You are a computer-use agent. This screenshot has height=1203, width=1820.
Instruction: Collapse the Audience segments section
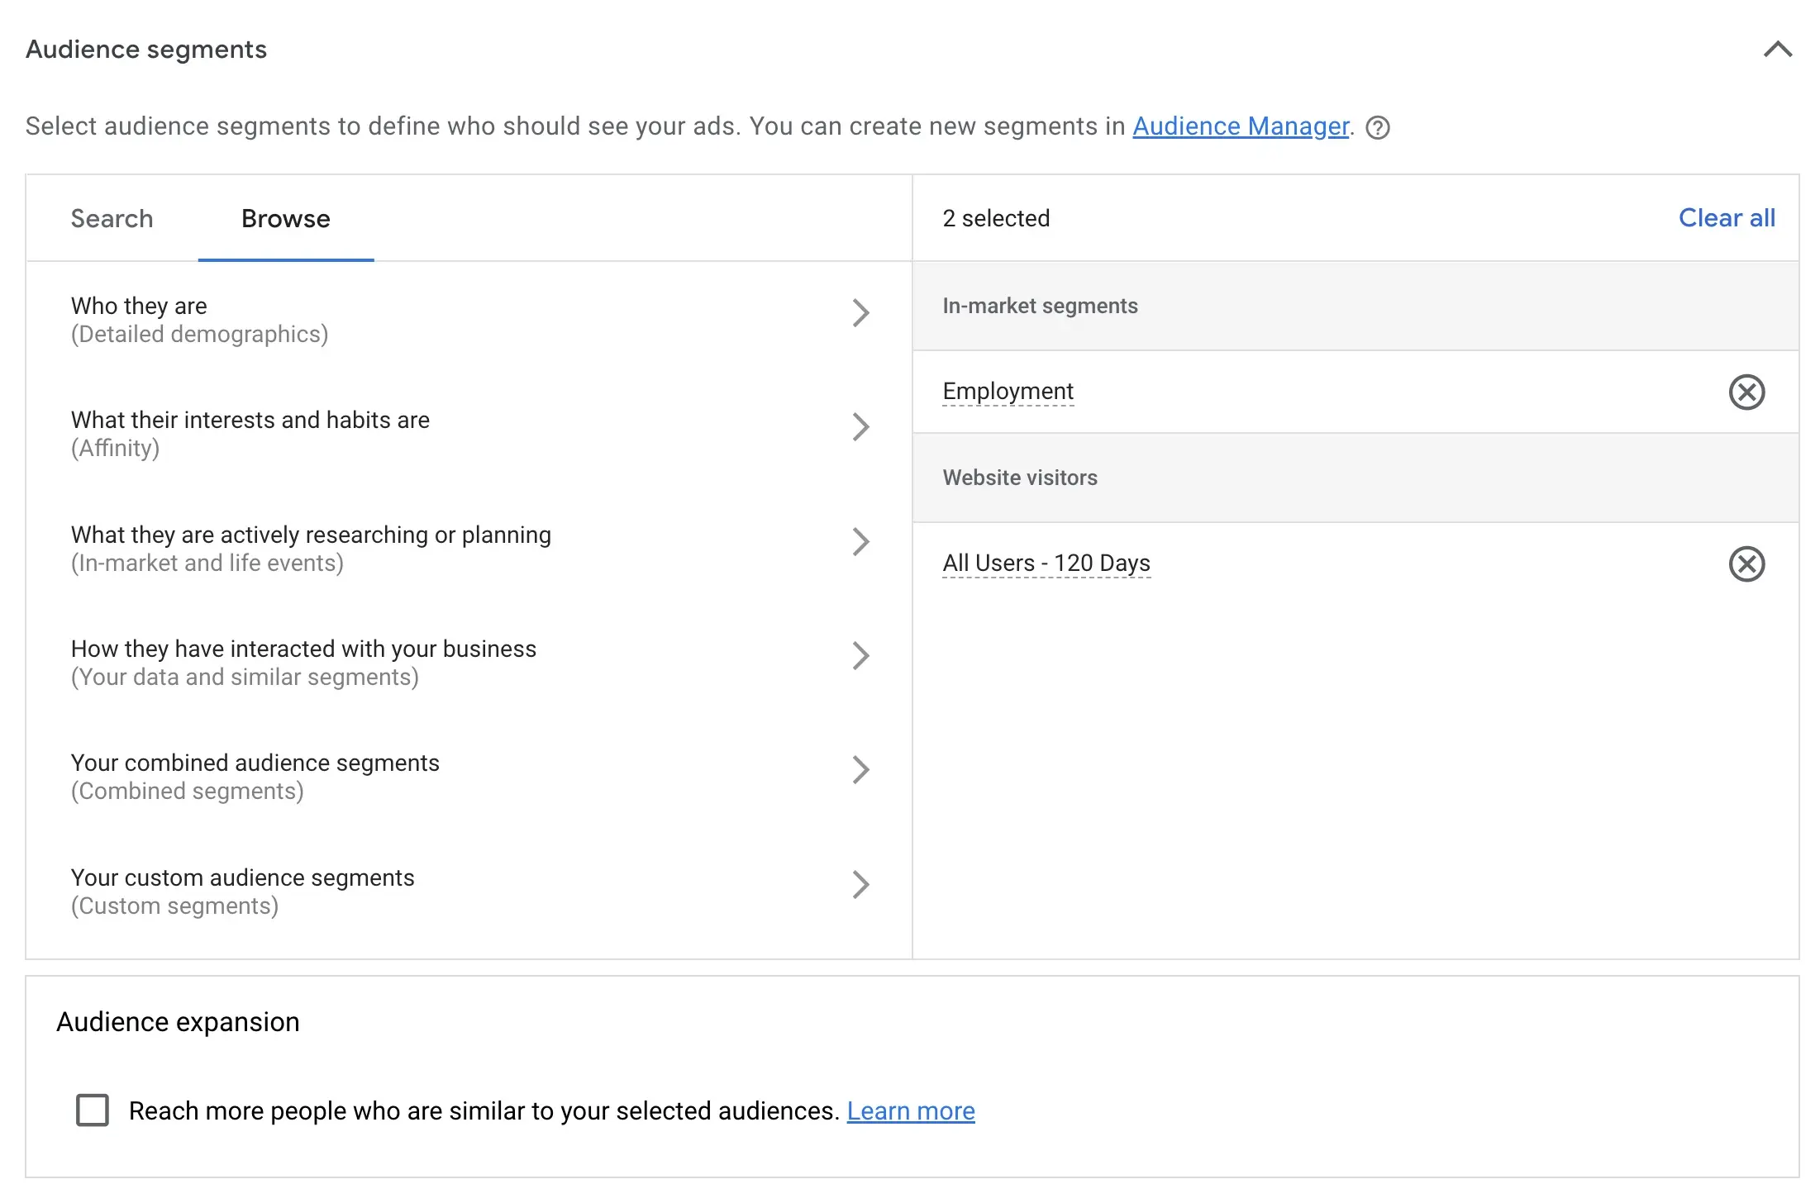click(1778, 50)
